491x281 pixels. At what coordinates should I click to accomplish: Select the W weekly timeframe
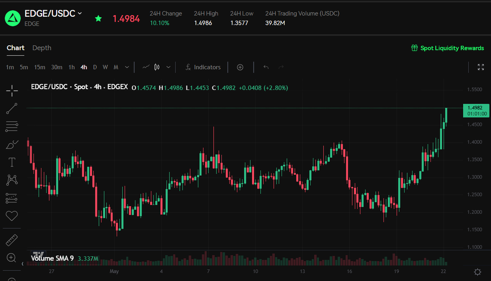click(105, 67)
